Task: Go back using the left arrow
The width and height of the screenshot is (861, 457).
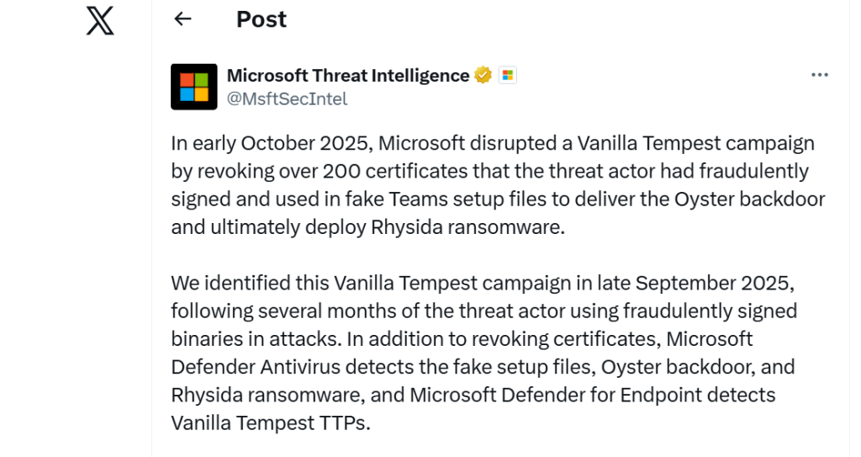Action: pyautogui.click(x=182, y=19)
